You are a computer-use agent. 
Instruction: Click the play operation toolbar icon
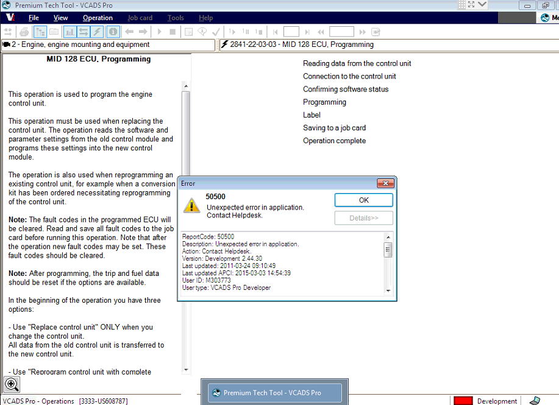point(159,32)
